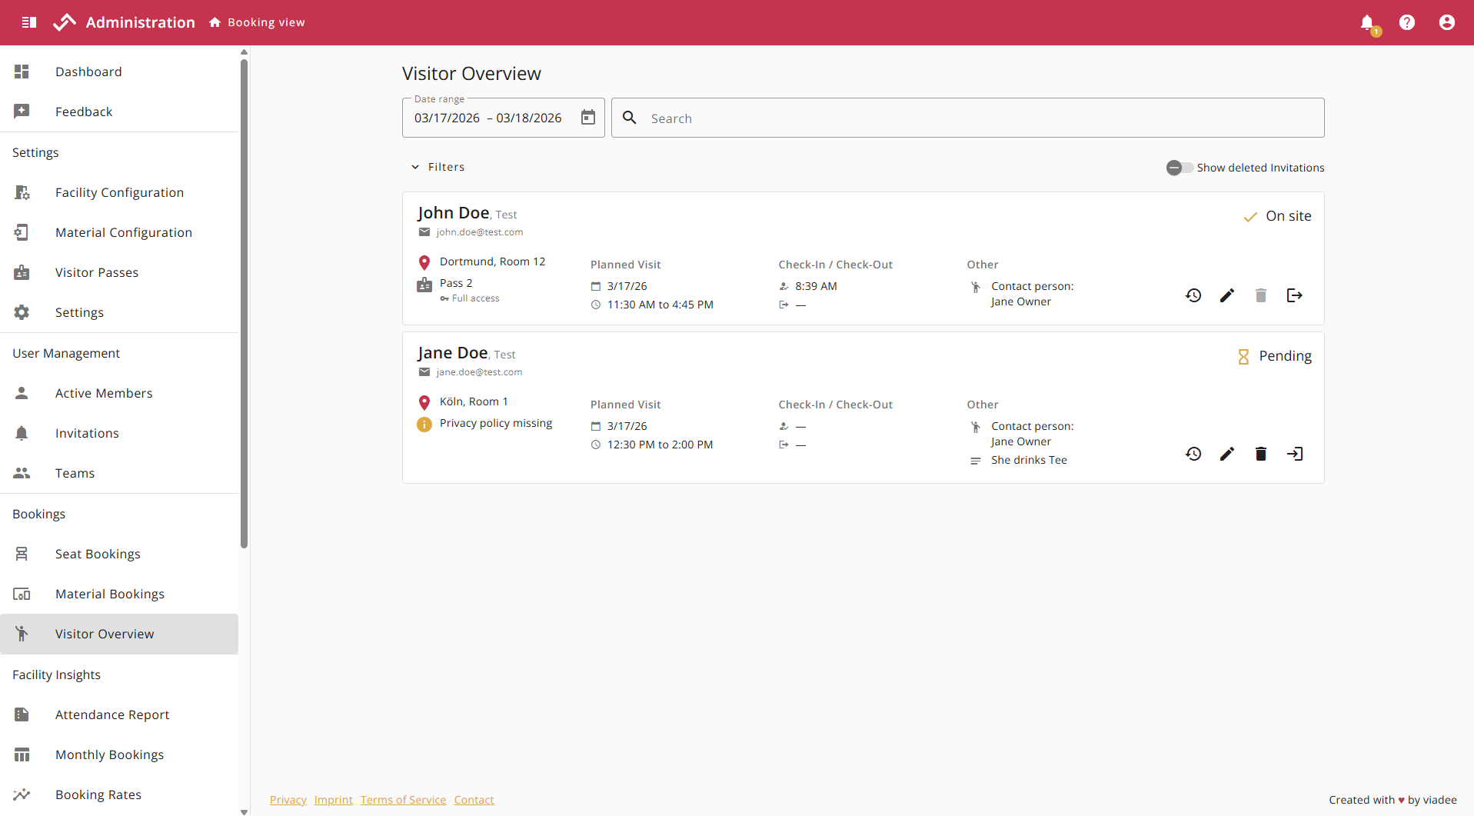Viewport: 1474px width, 816px height.
Task: Navigate to the Attendance Report
Action: click(112, 714)
